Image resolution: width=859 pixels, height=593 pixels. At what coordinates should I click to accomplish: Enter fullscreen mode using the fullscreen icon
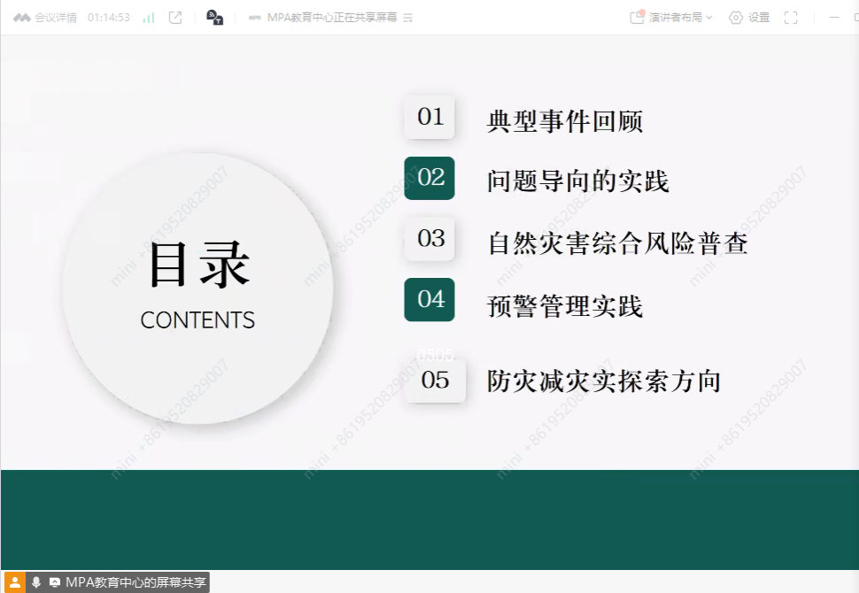[x=791, y=18]
